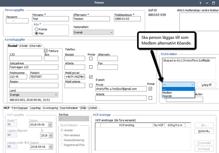This screenshot has width=219, height=153.
Task: Check Primär box for Mobil arbete
Action: point(91,86)
